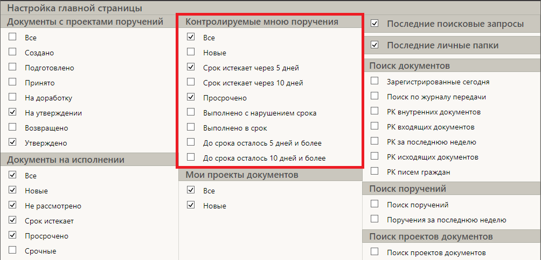The width and height of the screenshot is (541, 260).
Task: Enable the 'Подготовлено' checkbox
Action: click(x=12, y=68)
